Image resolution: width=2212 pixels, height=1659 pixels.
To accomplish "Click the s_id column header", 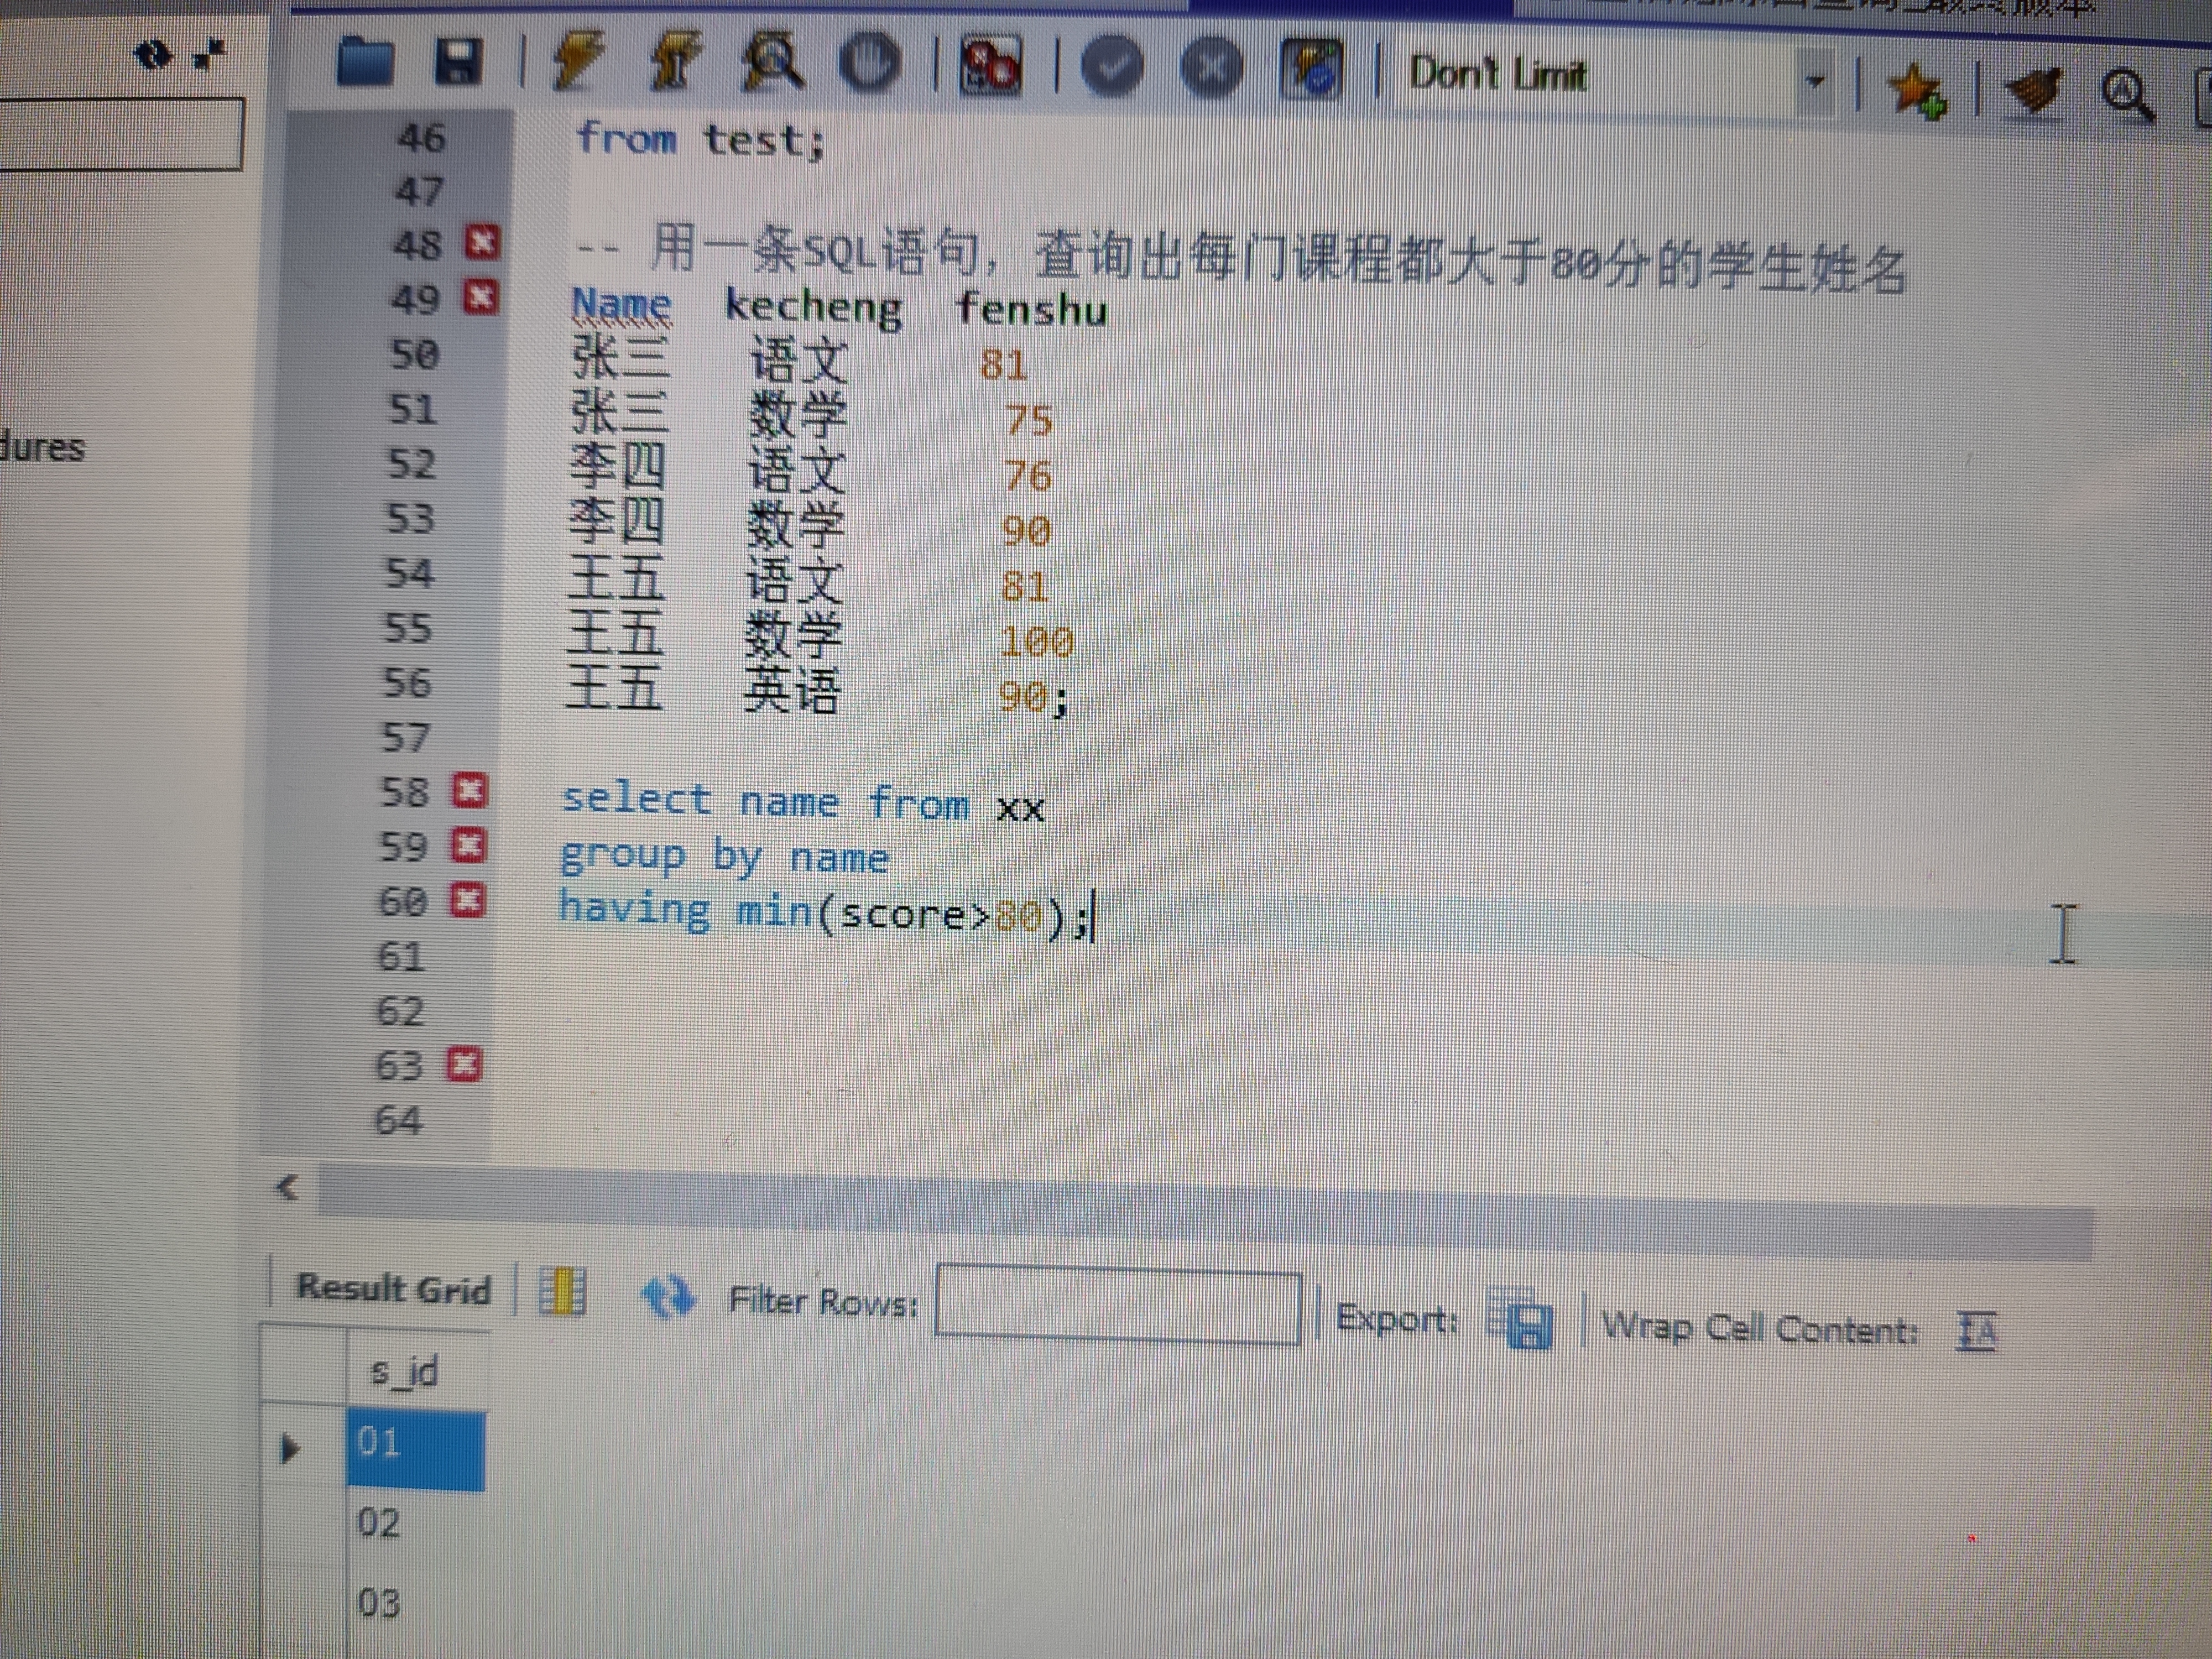I will [x=404, y=1371].
